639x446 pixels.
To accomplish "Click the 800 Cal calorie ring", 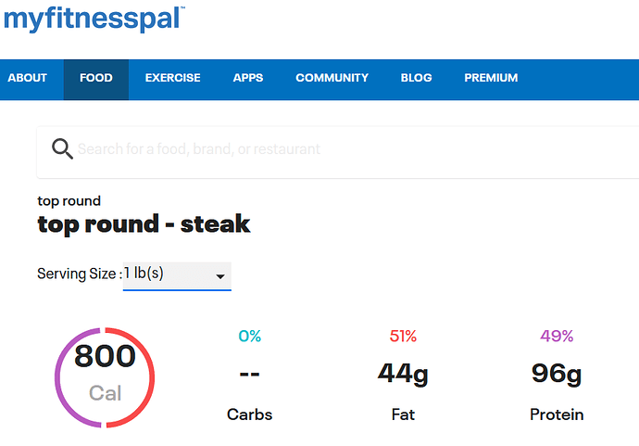I will 105,377.
